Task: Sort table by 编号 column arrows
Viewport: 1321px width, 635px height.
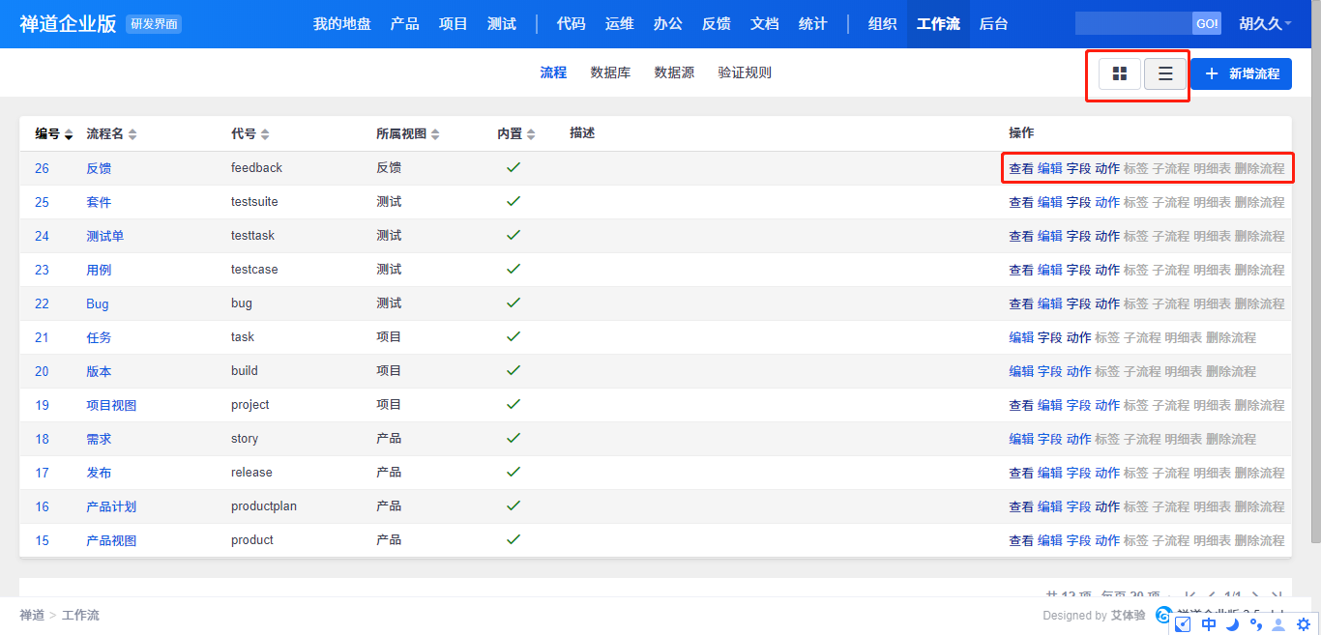Action: point(69,134)
